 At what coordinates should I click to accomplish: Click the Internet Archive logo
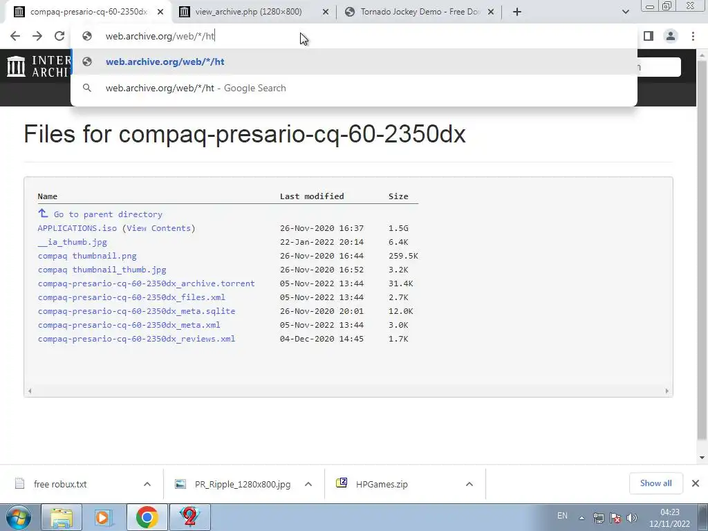click(x=37, y=66)
